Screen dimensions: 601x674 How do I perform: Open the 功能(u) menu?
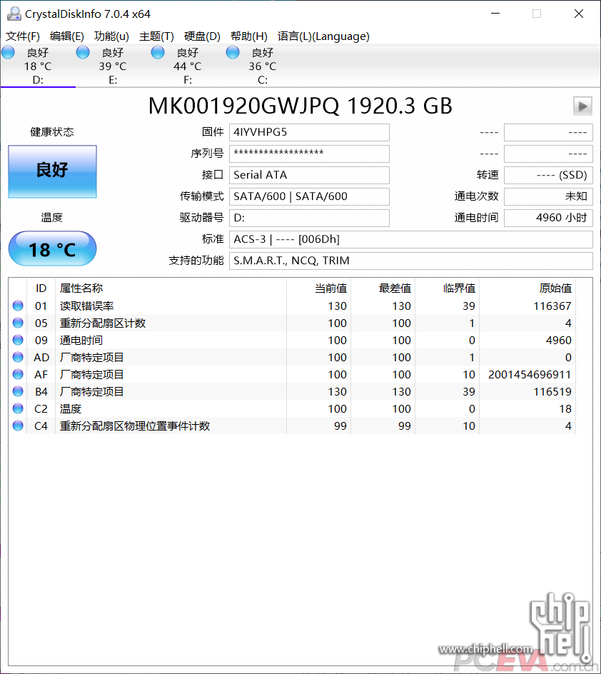[x=111, y=36]
